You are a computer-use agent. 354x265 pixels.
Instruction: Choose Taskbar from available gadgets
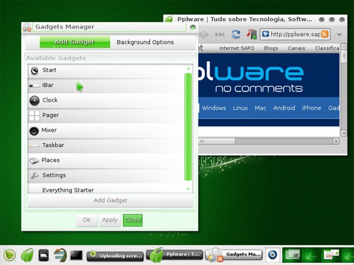(x=106, y=146)
